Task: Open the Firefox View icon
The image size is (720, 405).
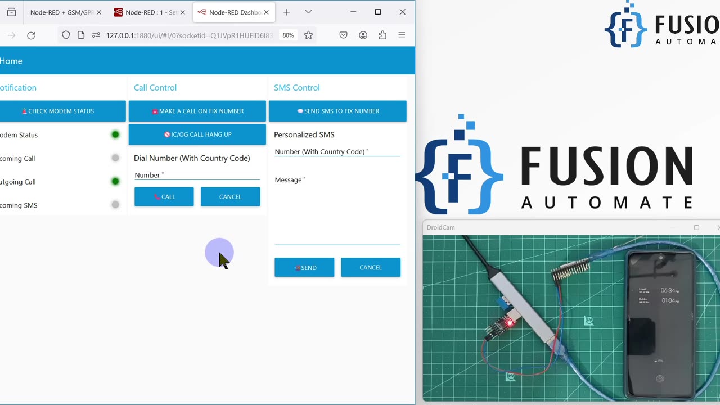Action: coord(11,12)
